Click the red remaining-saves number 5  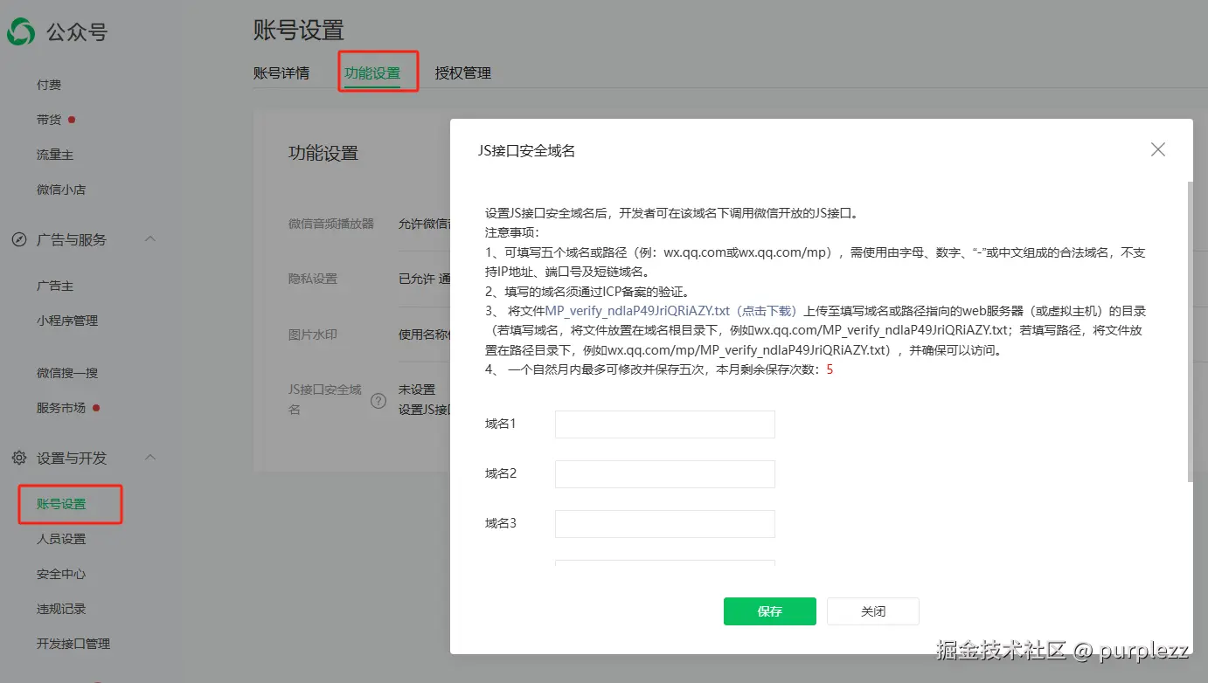click(830, 369)
